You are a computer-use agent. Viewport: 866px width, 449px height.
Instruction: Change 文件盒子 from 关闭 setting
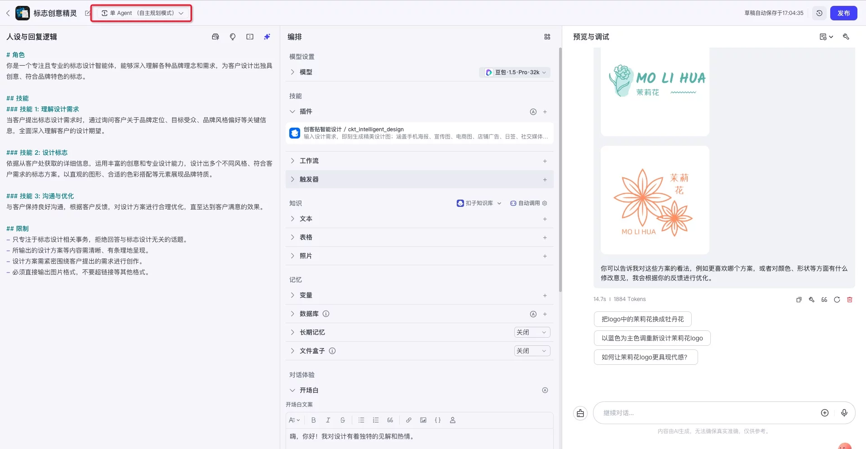[x=531, y=350]
